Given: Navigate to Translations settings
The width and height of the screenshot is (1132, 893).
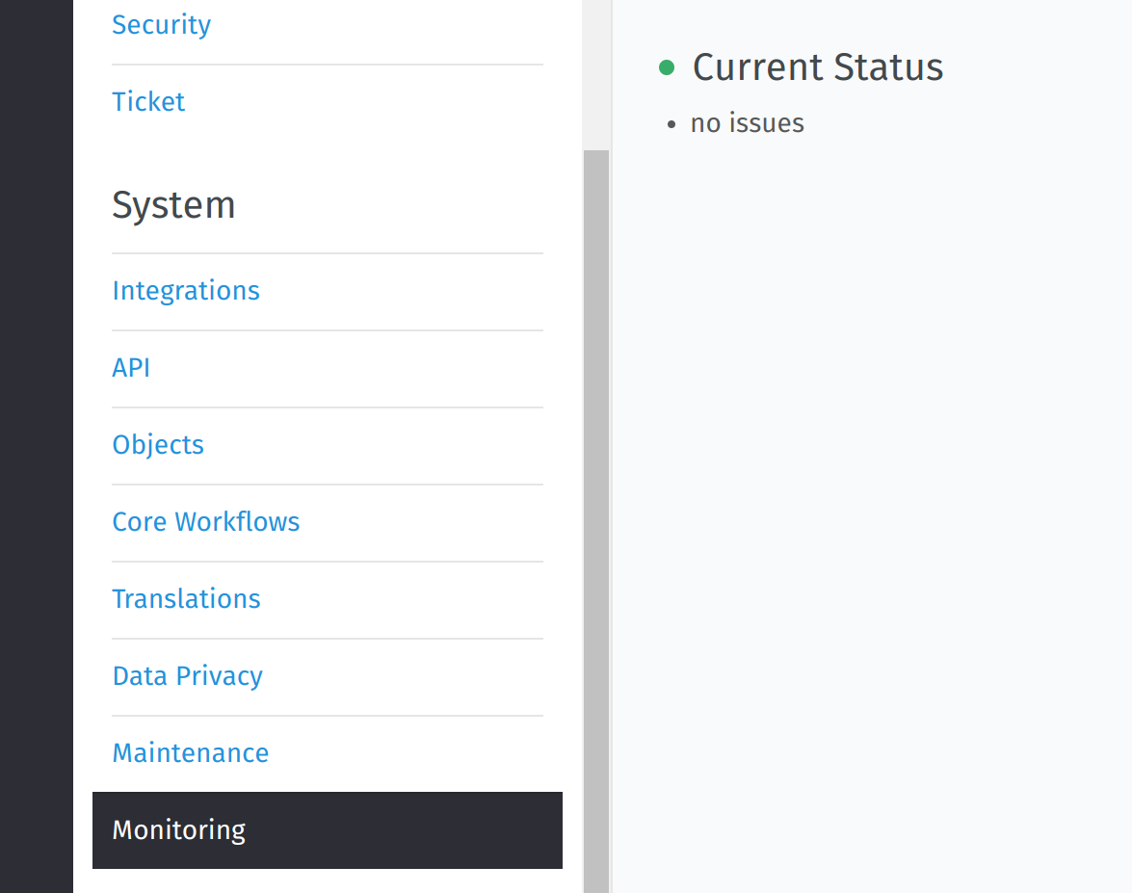Looking at the screenshot, I should coord(186,598).
